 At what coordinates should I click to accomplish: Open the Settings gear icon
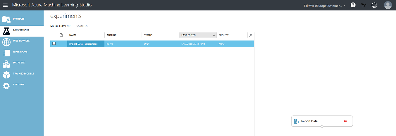tap(6, 86)
